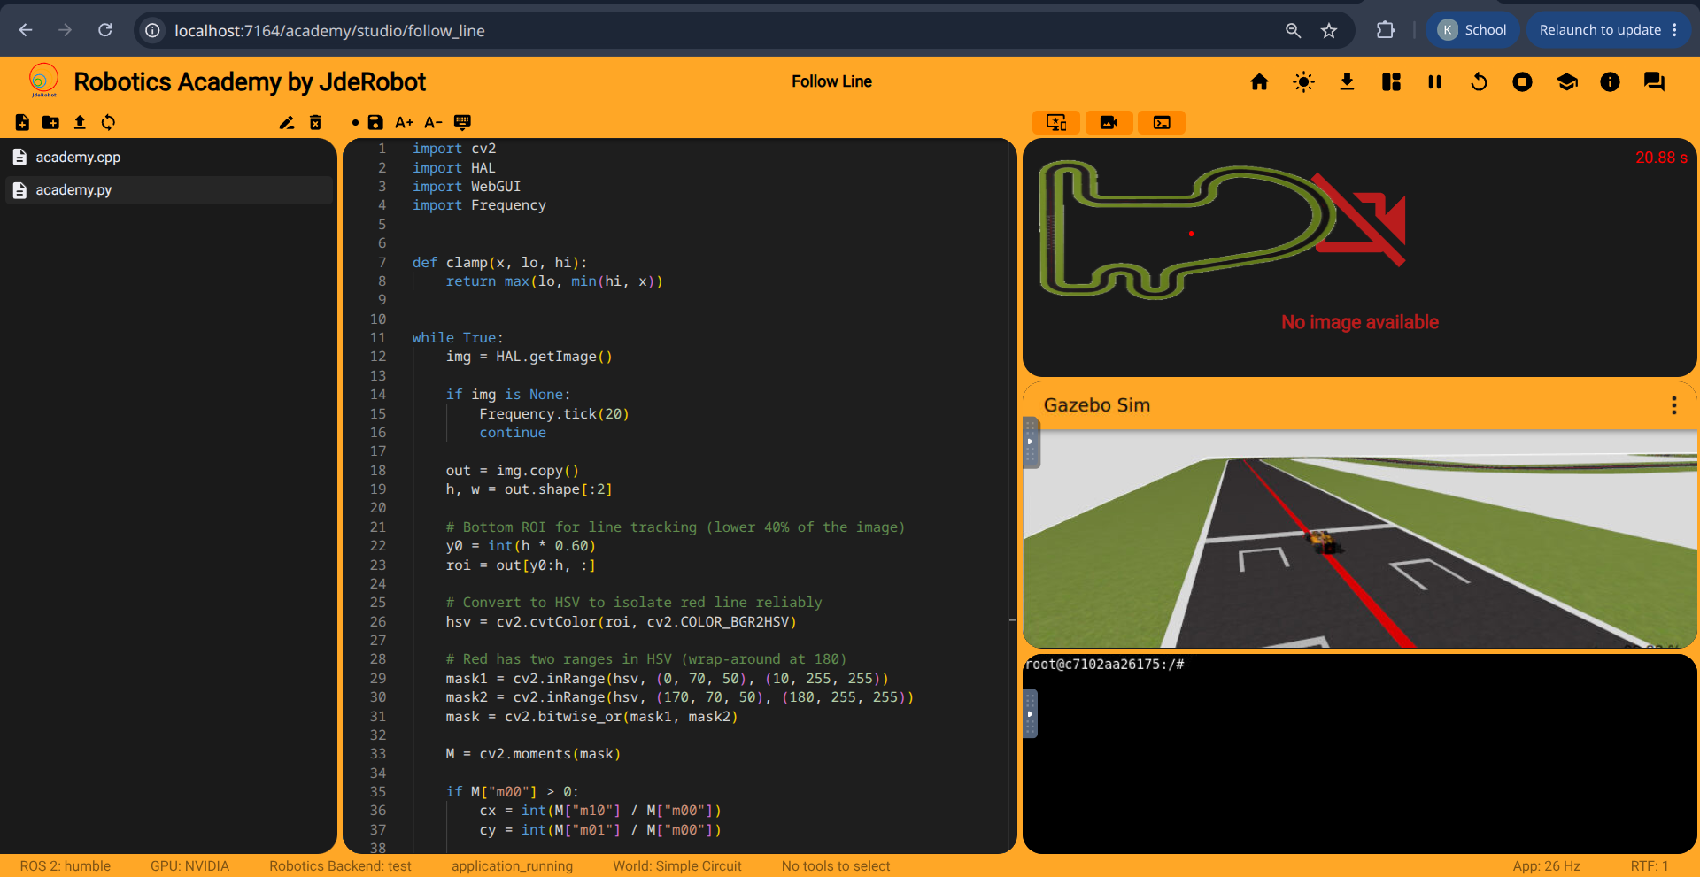Click the Relaunch to update button
This screenshot has width=1700, height=877.
[x=1609, y=30]
